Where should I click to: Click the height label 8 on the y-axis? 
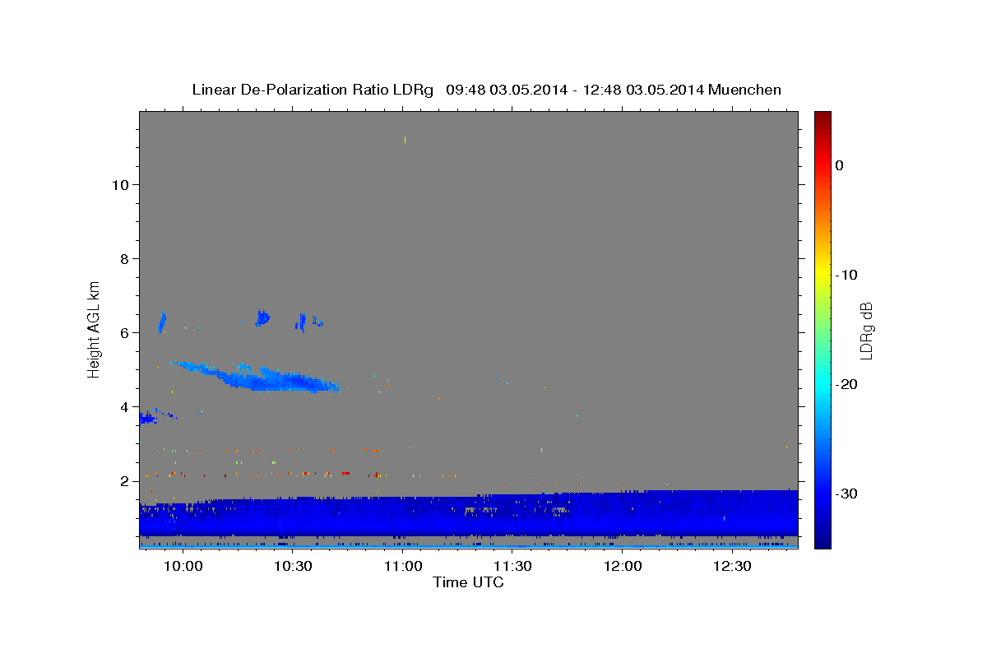point(124,258)
